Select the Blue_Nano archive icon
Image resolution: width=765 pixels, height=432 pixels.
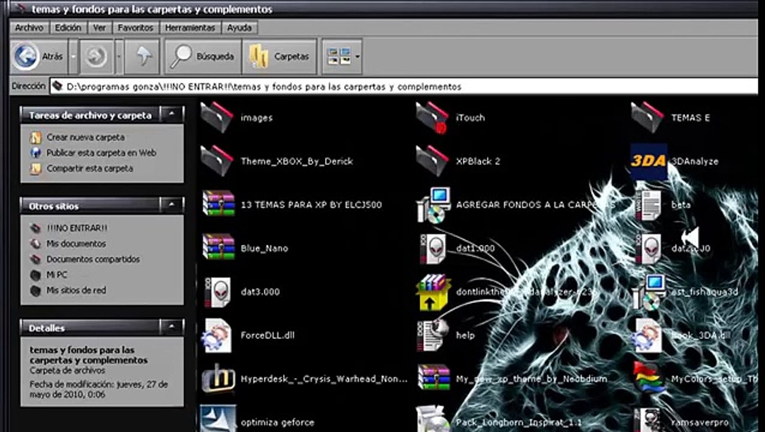(x=218, y=248)
